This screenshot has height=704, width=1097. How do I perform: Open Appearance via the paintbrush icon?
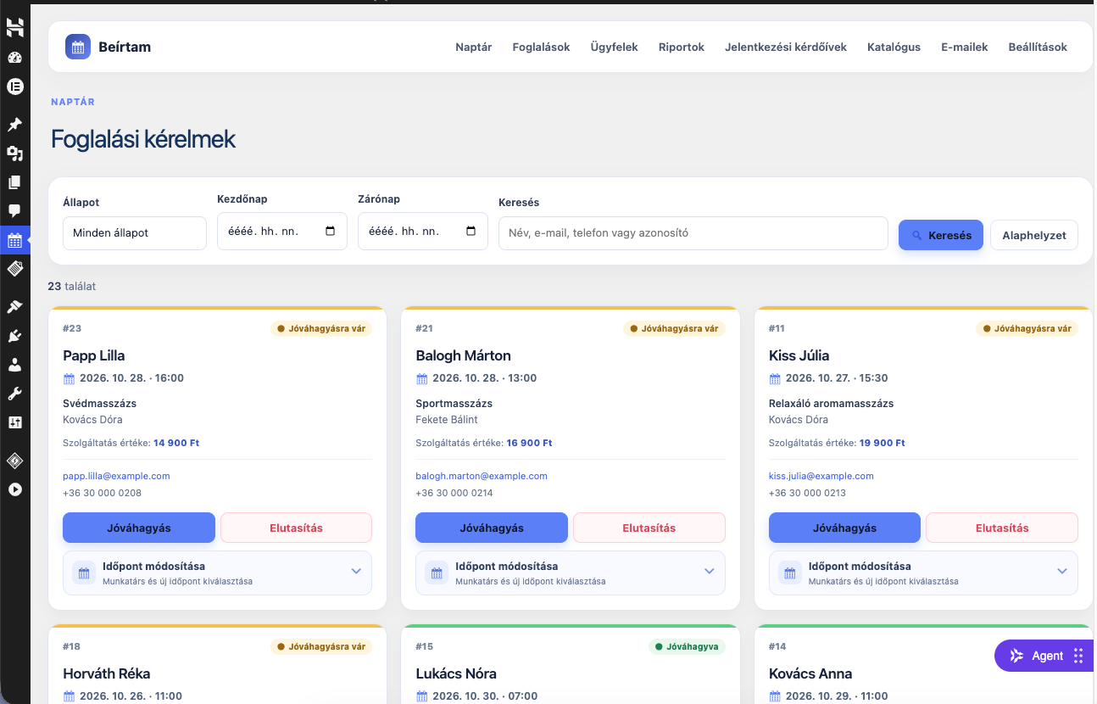[14, 306]
